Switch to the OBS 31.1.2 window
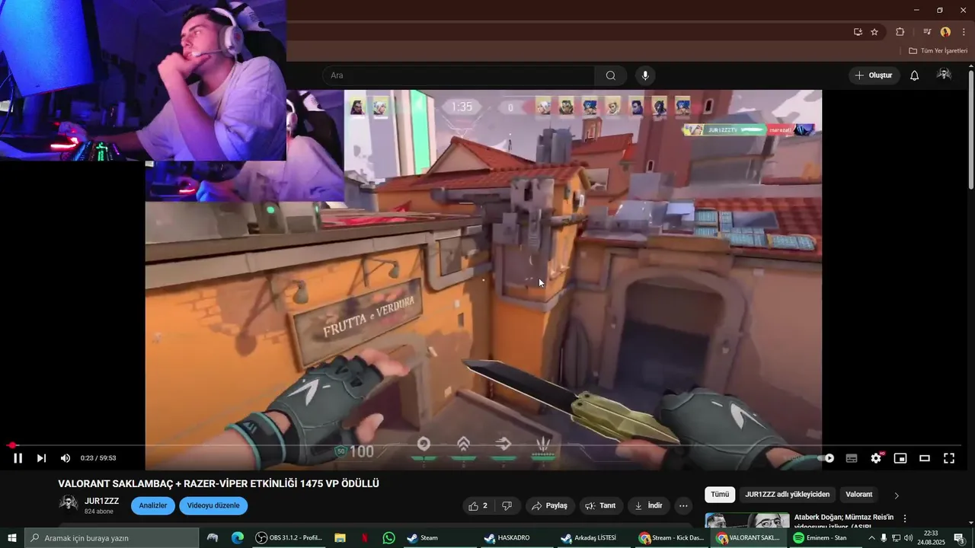The width and height of the screenshot is (975, 548). click(289, 538)
